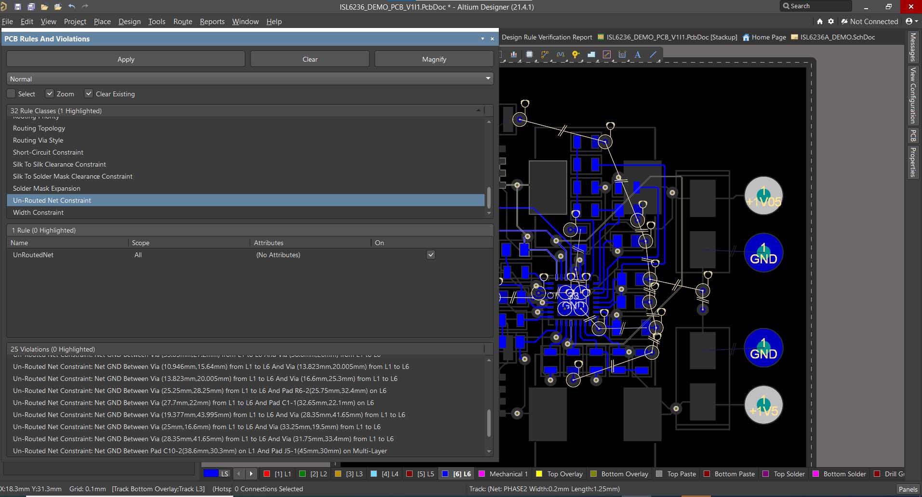The image size is (922, 497).
Task: Click the Magnify button
Action: click(434, 59)
